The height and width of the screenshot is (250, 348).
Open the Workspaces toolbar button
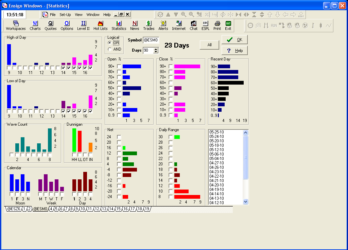16,25
